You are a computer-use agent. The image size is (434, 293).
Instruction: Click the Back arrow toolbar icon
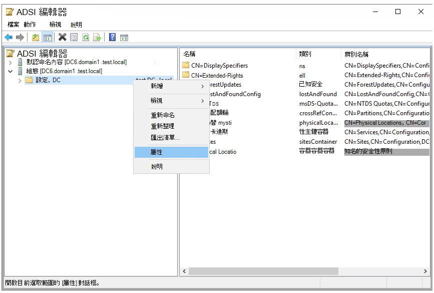(x=9, y=38)
